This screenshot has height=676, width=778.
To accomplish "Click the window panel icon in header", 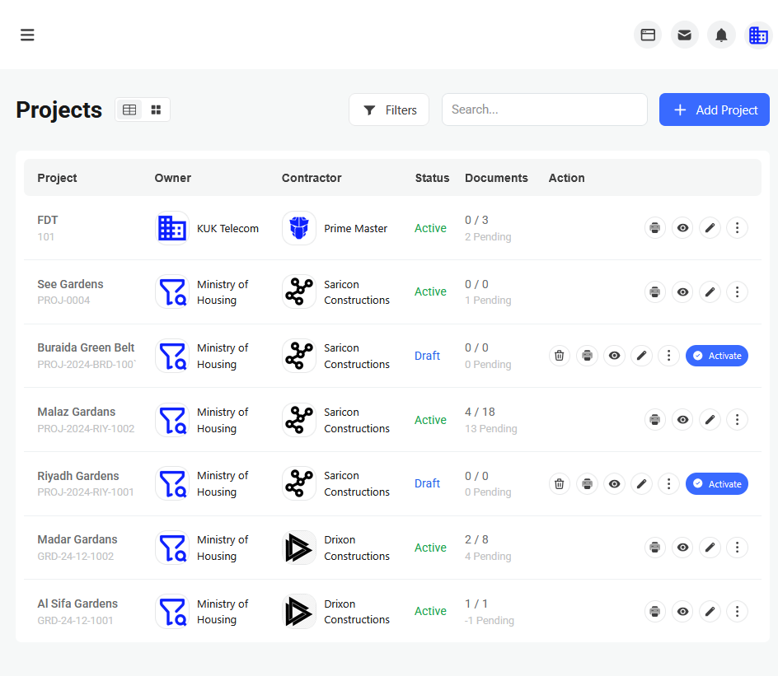I will [648, 35].
